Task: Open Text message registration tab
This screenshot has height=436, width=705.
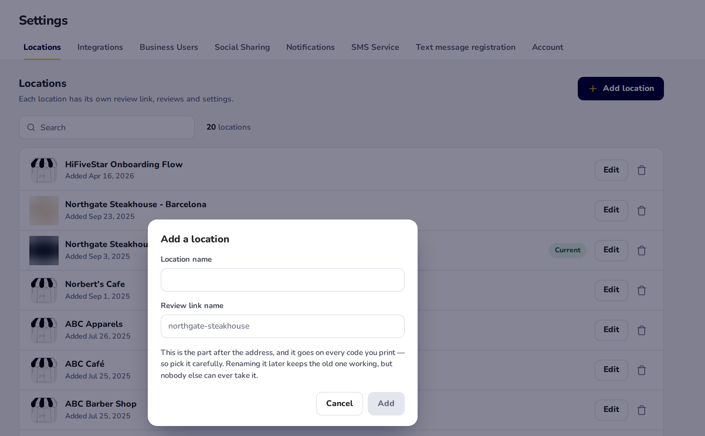Action: [466, 47]
